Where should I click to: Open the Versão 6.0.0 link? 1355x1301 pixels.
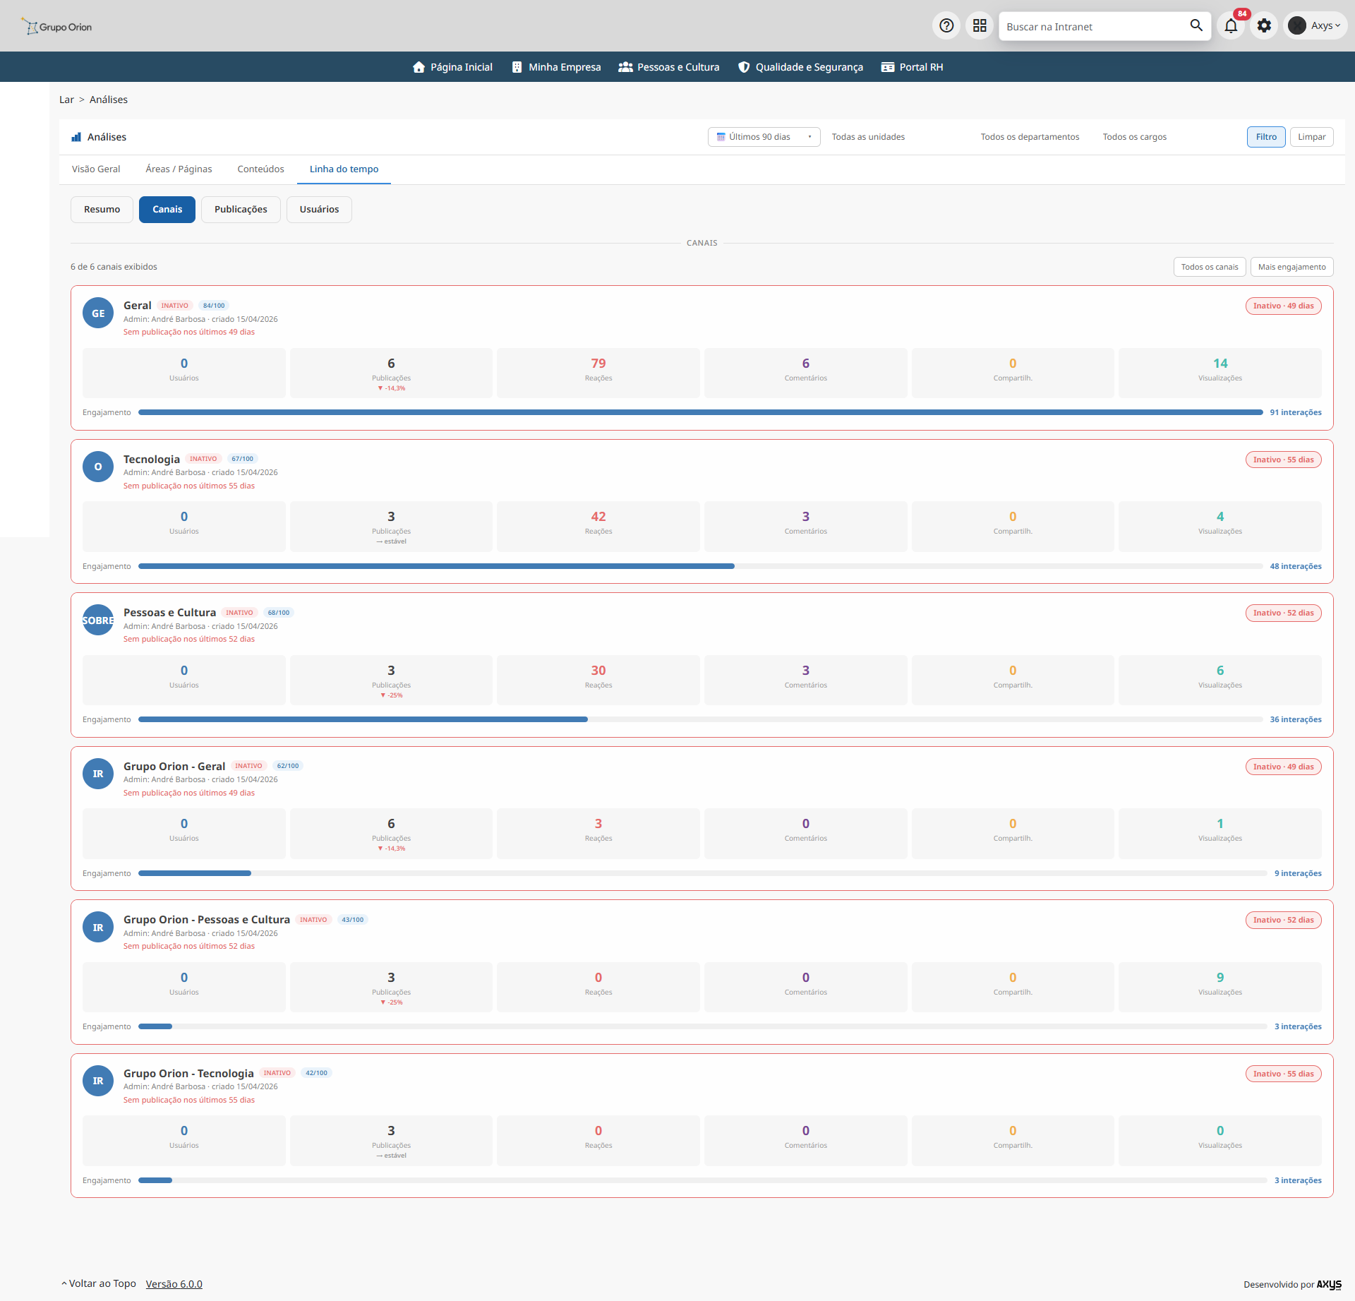(x=174, y=1284)
